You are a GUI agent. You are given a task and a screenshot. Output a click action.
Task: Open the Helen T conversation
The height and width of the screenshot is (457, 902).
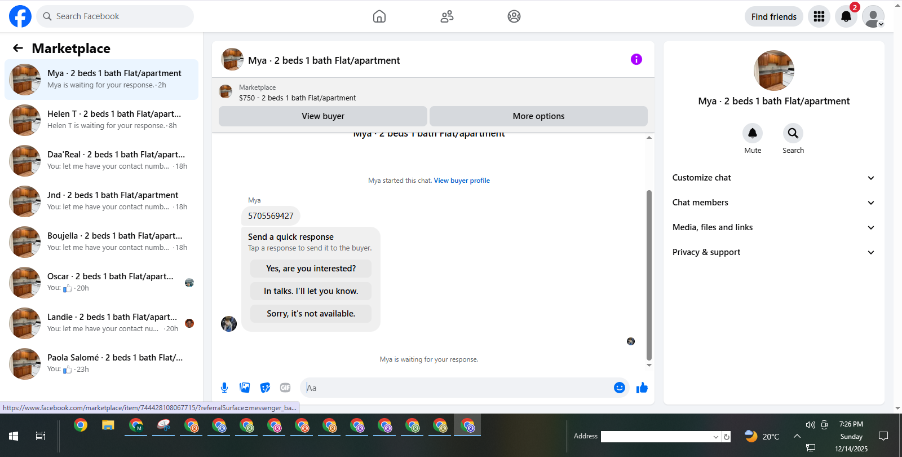tap(101, 120)
